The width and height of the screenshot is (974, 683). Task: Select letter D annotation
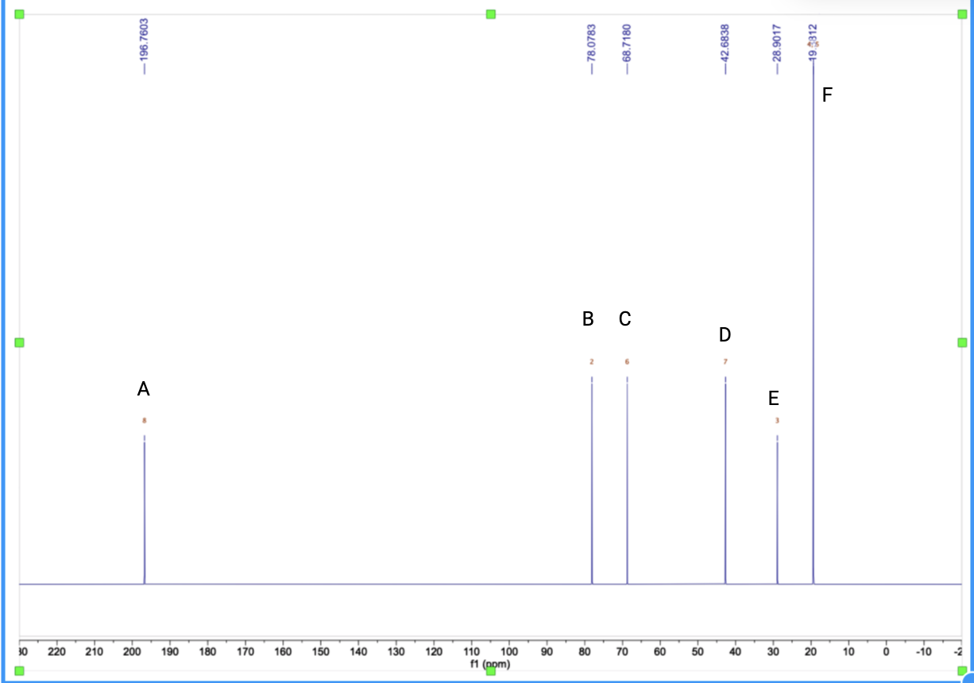pos(725,335)
